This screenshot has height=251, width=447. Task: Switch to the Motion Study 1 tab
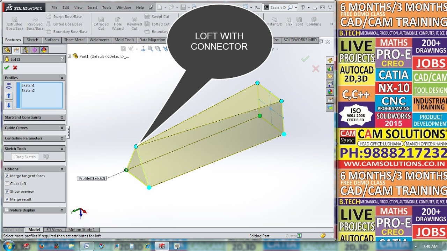tap(82, 230)
